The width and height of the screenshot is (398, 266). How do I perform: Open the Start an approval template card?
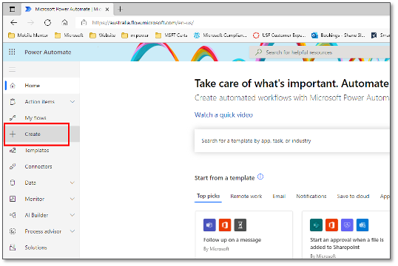(x=346, y=234)
